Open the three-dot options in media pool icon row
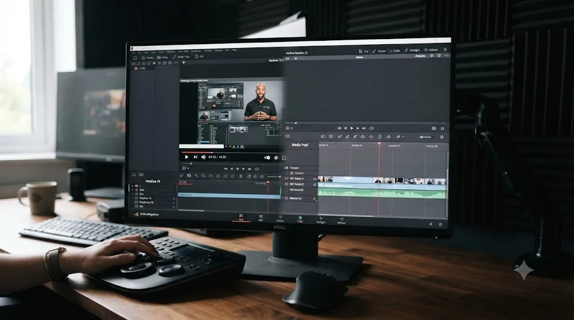 click(x=176, y=63)
